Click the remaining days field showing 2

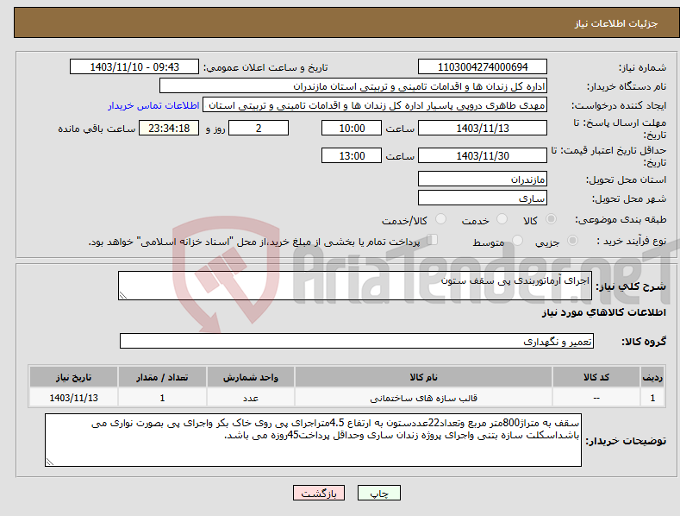point(259,128)
